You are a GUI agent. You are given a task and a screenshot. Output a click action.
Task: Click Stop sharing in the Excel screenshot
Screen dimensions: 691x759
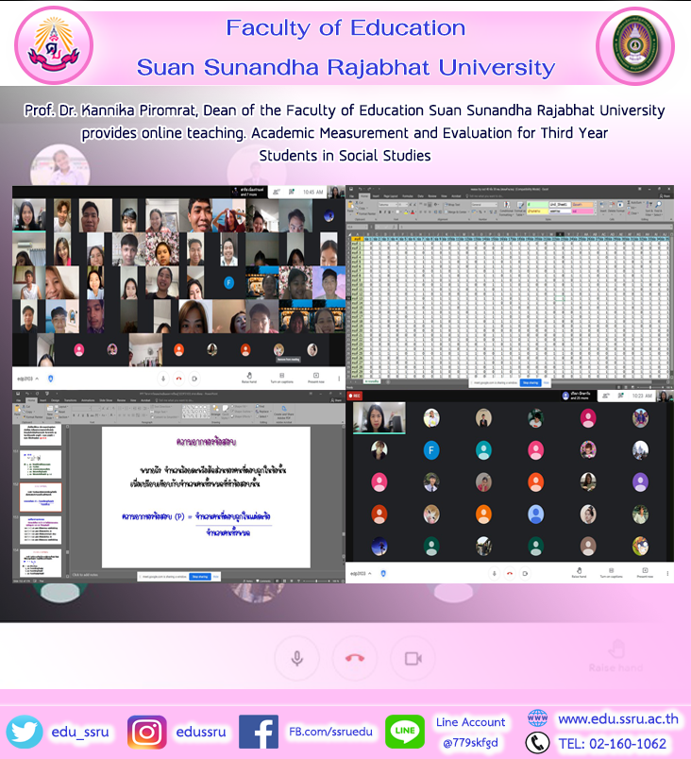[529, 383]
